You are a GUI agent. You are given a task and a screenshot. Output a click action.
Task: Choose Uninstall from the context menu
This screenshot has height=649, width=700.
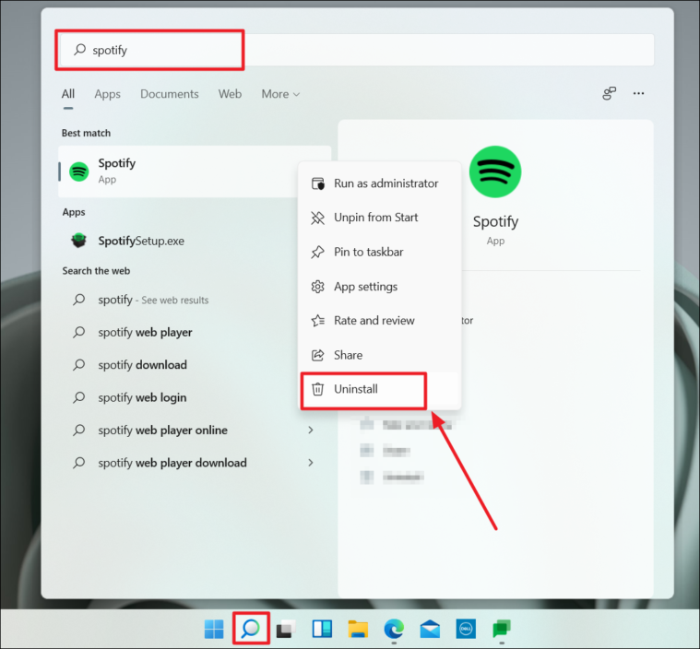tap(379, 389)
